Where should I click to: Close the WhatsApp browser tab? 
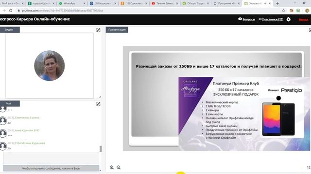tap(84, 3)
